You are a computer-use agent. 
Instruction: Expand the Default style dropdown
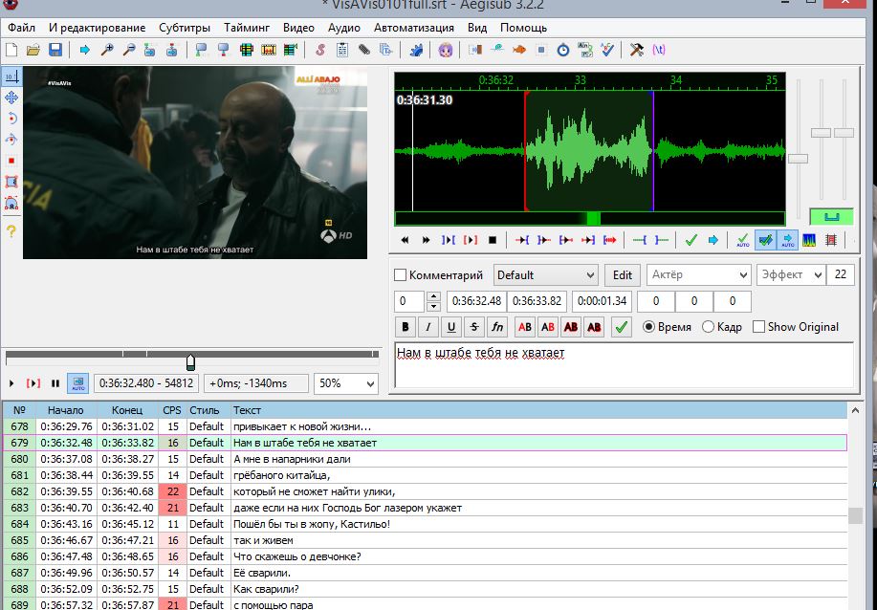pos(545,275)
